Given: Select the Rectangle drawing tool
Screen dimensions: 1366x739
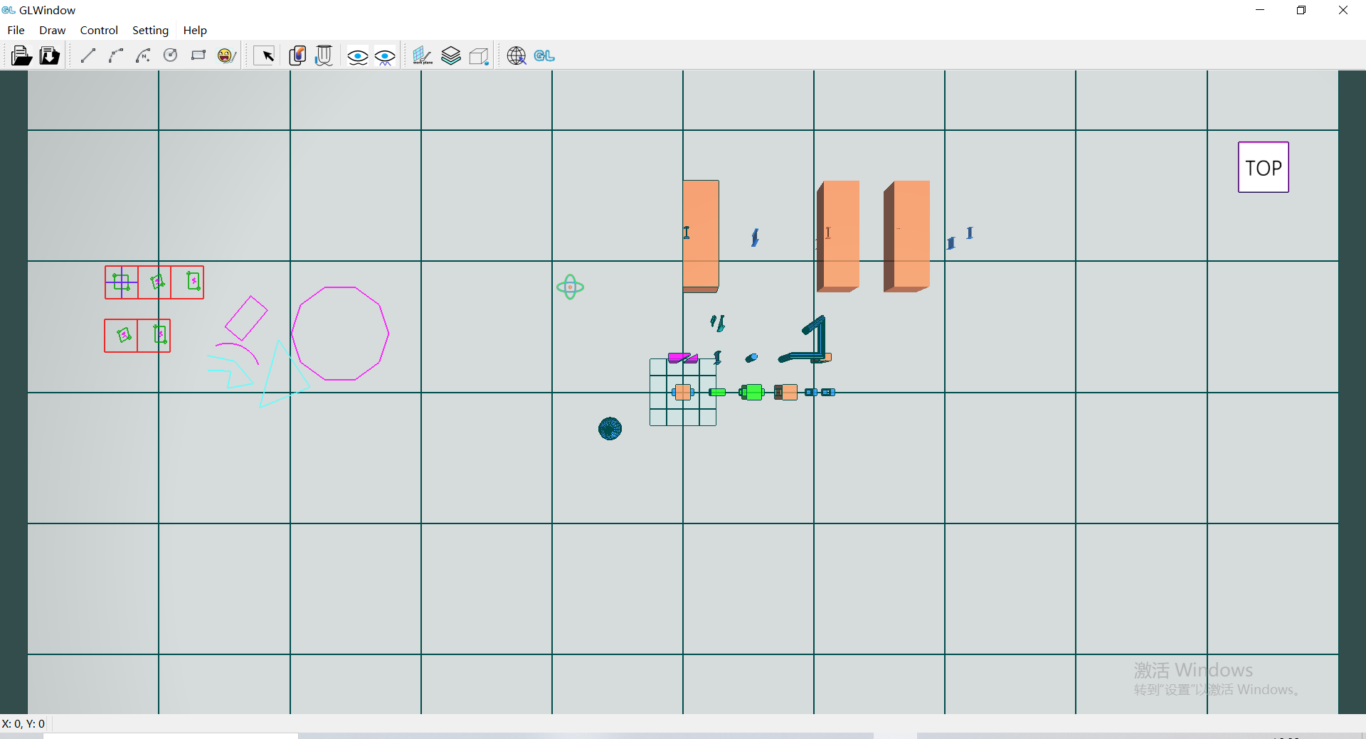Looking at the screenshot, I should click(198, 55).
